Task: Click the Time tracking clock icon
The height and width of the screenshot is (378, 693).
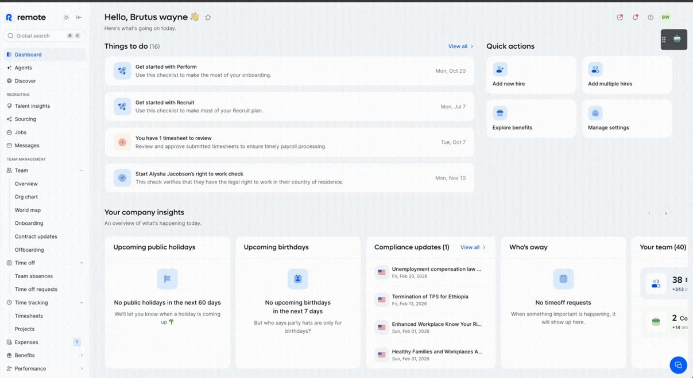Action: tap(9, 302)
